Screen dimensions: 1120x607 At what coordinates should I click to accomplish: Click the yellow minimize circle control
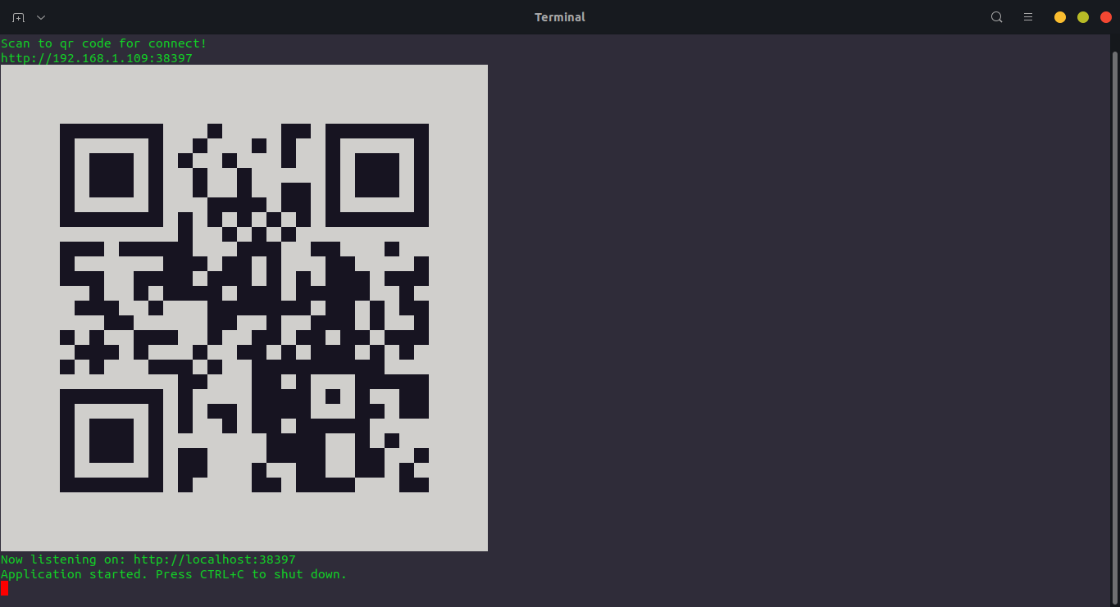tap(1059, 16)
